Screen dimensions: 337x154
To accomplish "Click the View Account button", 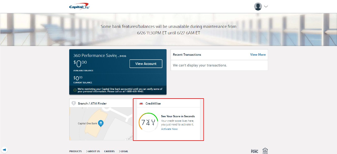I will [x=146, y=64].
